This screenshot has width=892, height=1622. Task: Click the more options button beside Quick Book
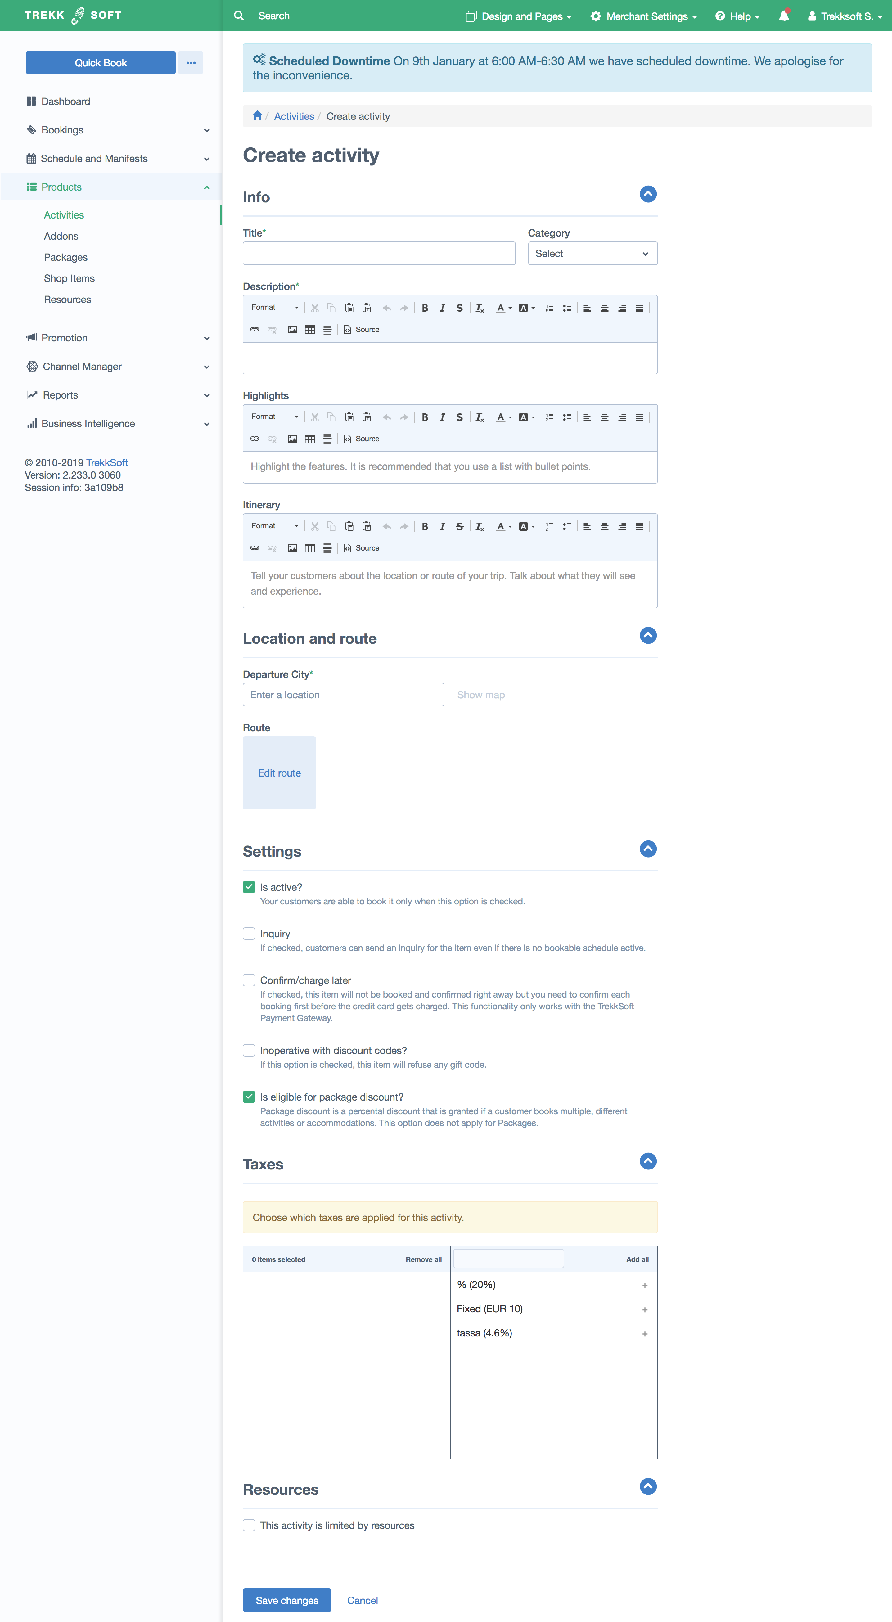point(191,63)
